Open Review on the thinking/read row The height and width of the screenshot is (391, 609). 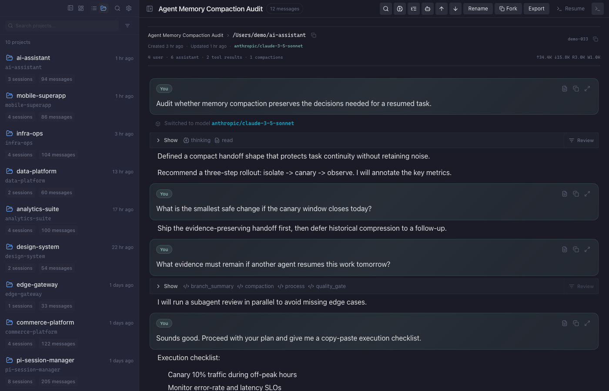click(x=581, y=140)
